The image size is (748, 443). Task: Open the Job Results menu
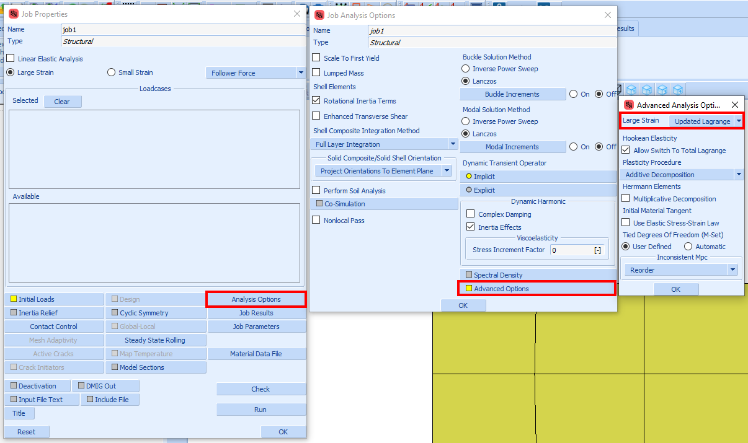256,313
